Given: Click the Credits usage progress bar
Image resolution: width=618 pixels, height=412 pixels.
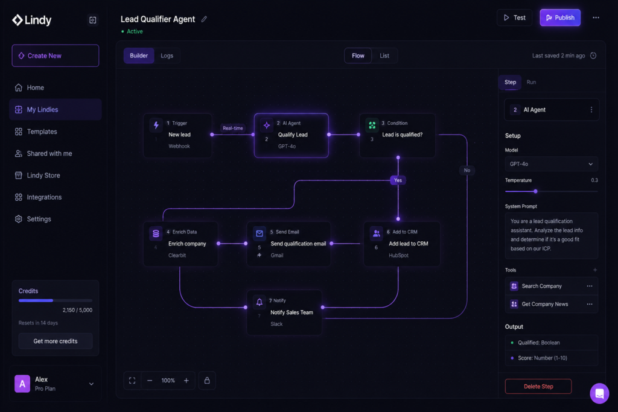Looking at the screenshot, I should click(55, 300).
